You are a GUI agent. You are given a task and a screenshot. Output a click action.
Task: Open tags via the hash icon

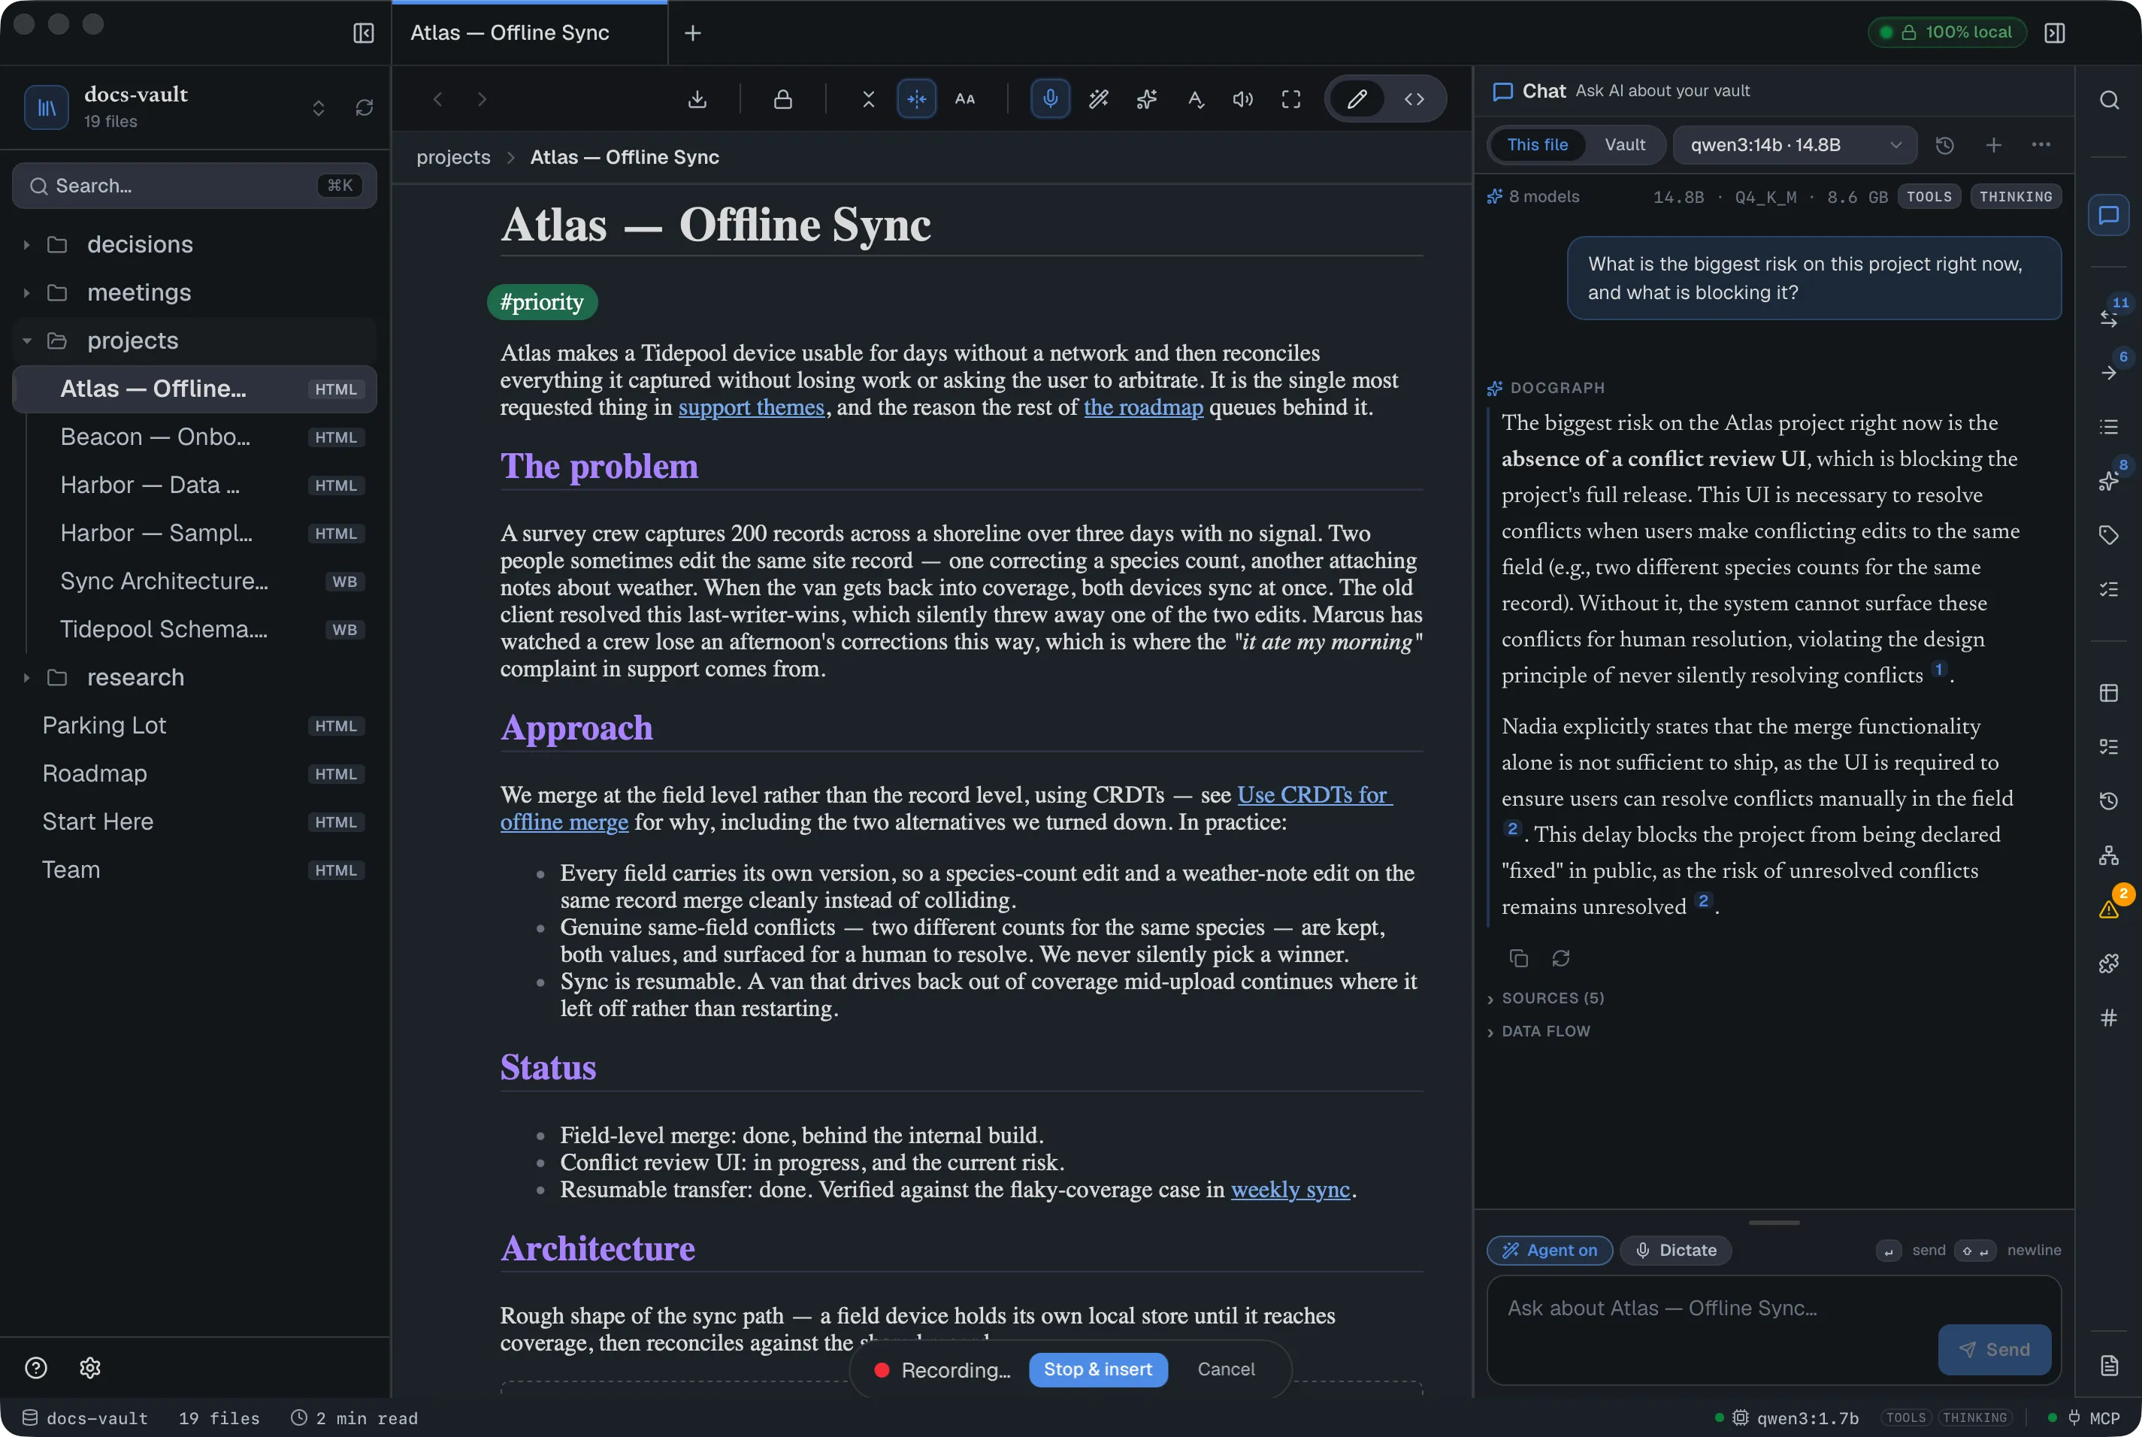click(2109, 1018)
